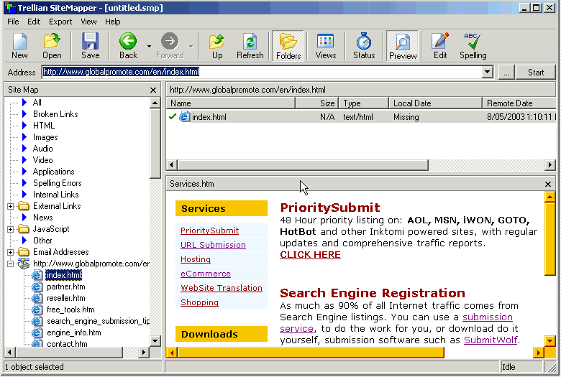Screen dimensions: 561x377
Task: Select the Audio filter item
Action: point(42,149)
